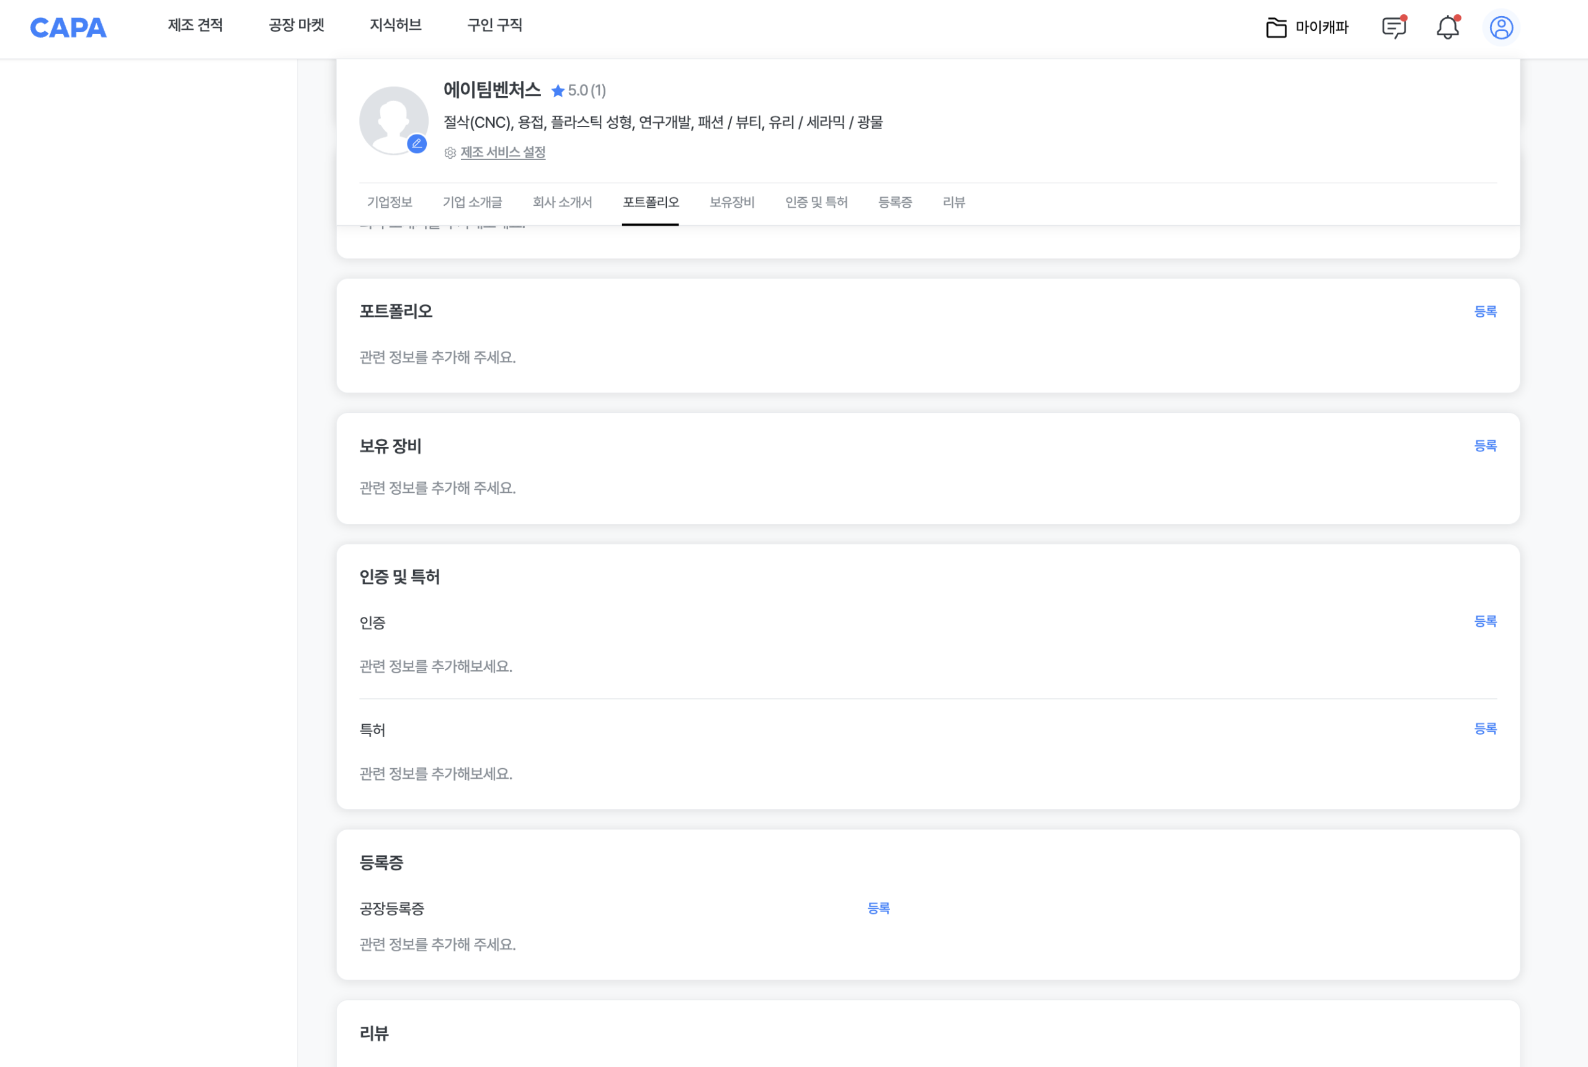The width and height of the screenshot is (1588, 1067).
Task: Open the 구인 구직 menu
Action: pyautogui.click(x=494, y=26)
